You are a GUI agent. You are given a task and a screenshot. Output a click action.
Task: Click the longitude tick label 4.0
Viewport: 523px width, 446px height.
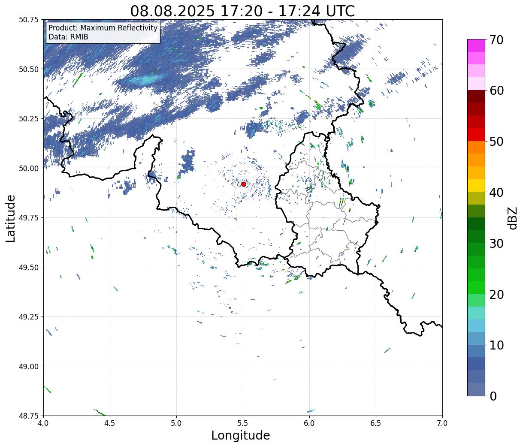click(43, 423)
